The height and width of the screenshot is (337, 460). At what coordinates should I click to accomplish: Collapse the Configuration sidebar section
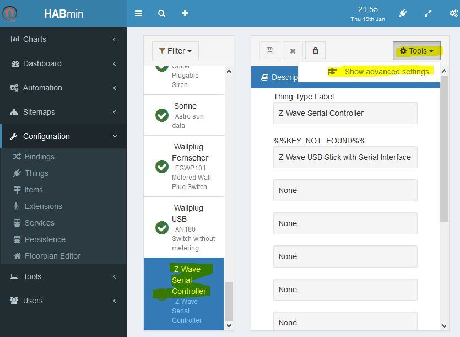coord(63,136)
